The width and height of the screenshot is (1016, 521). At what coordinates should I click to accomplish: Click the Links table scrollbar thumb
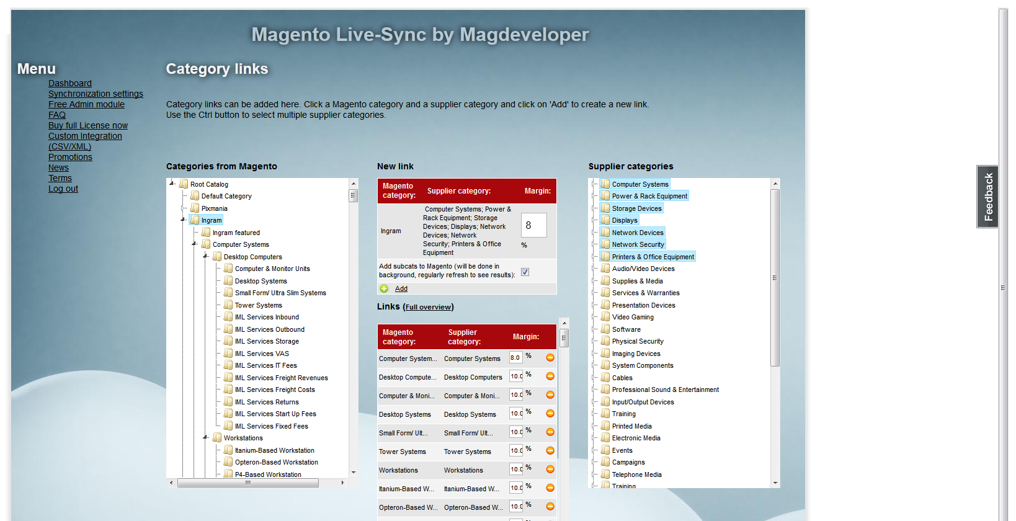click(564, 338)
